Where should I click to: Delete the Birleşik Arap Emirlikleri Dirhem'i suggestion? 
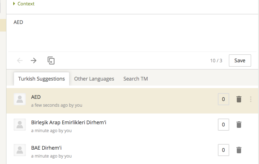click(x=239, y=125)
